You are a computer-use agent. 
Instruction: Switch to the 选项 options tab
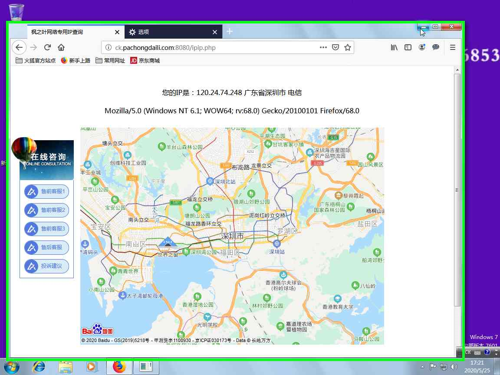point(173,32)
